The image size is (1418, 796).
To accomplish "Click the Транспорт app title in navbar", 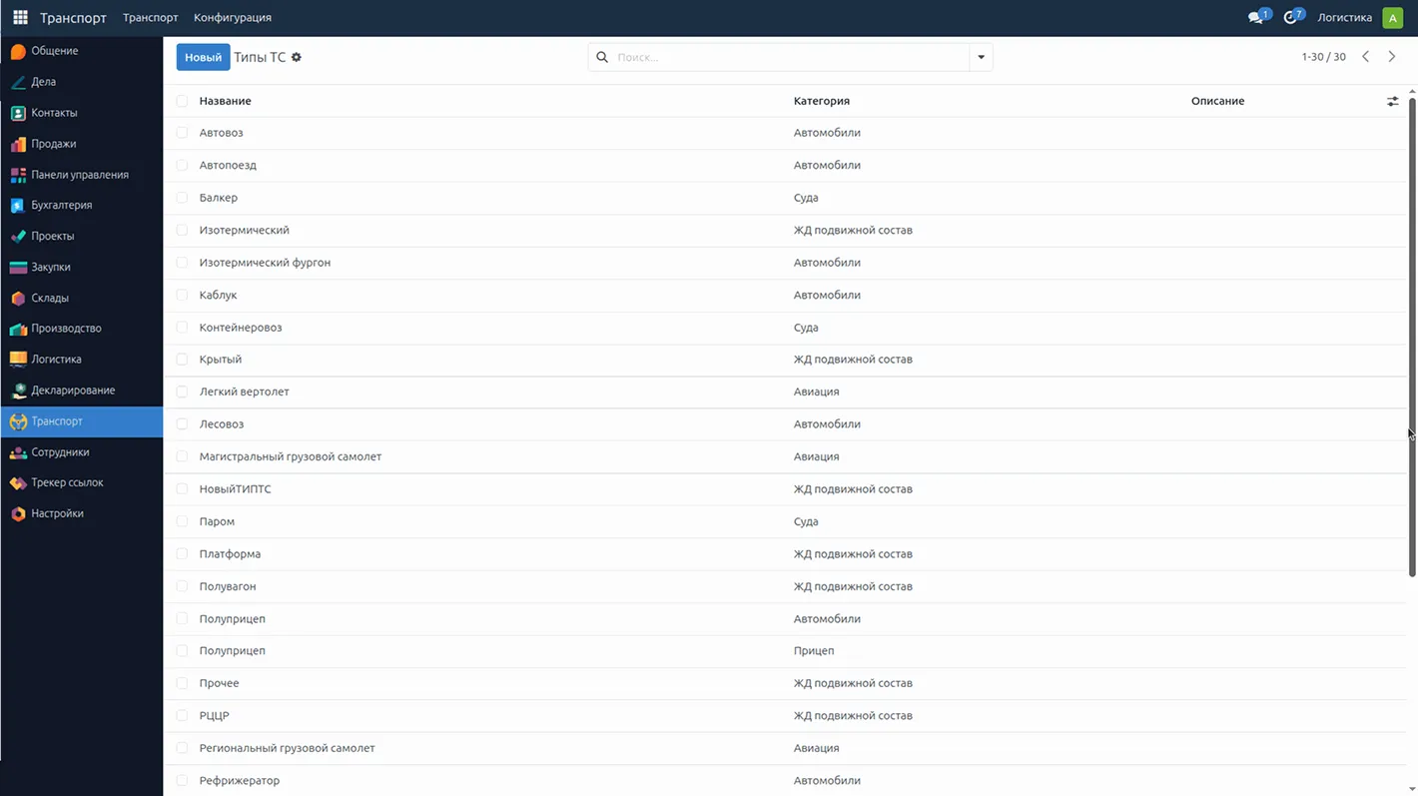I will click(x=73, y=18).
